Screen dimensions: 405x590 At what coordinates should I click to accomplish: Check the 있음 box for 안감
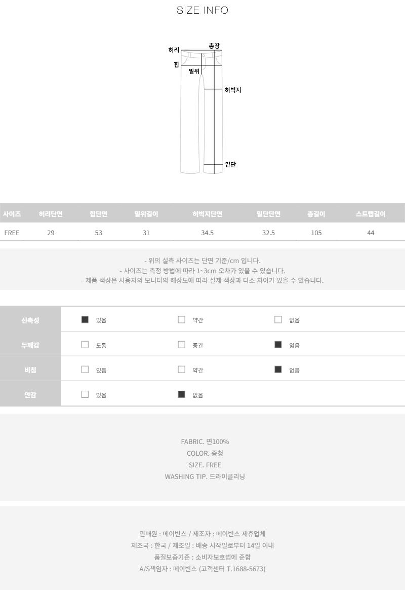[x=85, y=394]
